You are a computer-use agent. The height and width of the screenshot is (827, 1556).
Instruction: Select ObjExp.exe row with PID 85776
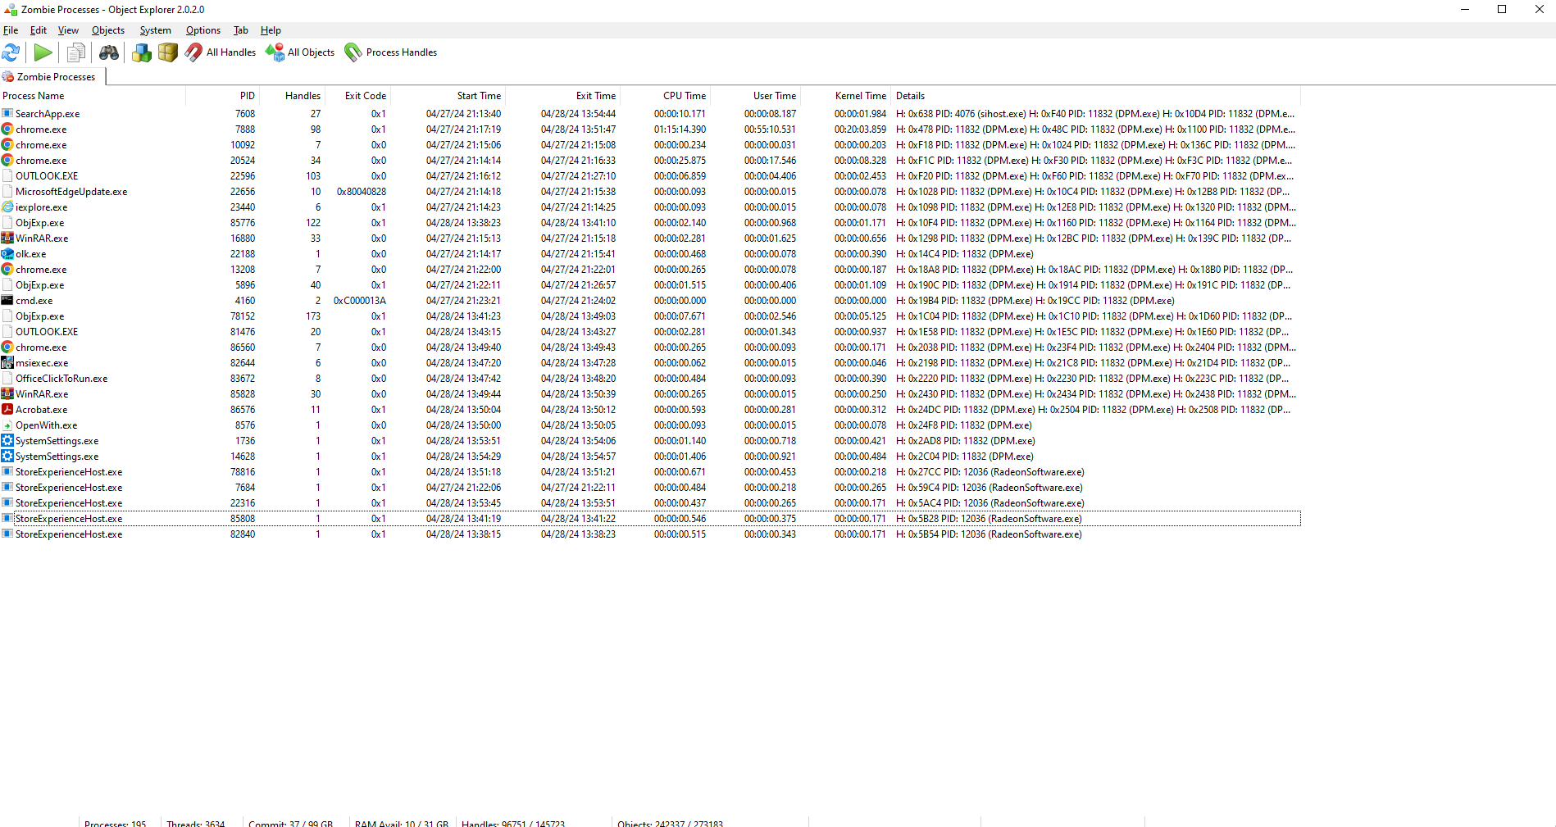pyautogui.click(x=650, y=223)
